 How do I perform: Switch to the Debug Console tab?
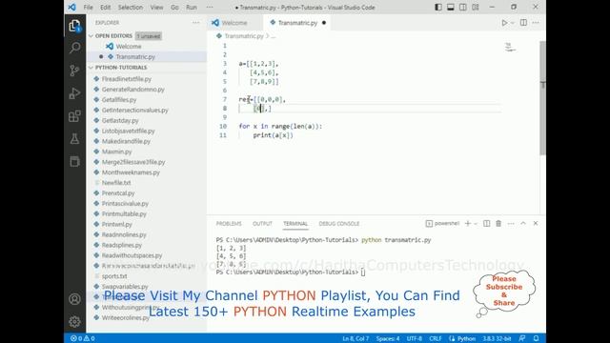pyautogui.click(x=339, y=224)
